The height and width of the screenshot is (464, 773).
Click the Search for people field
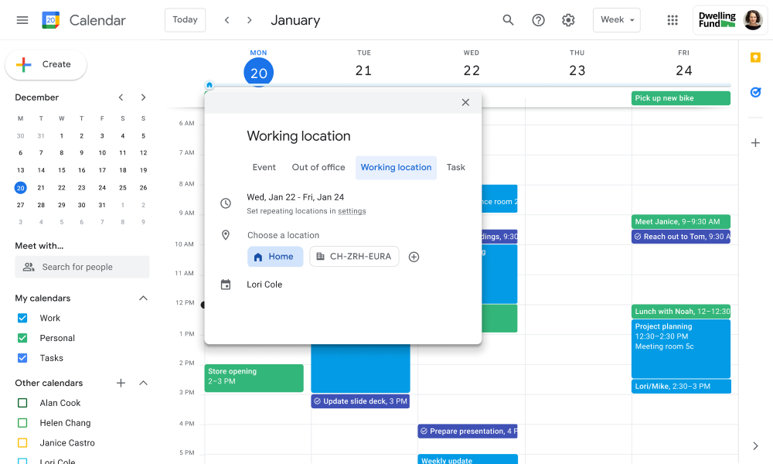[82, 267]
